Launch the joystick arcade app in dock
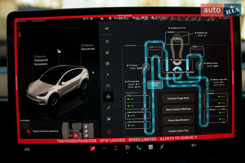Viewport: 245px width, 163px height. click(x=116, y=148)
